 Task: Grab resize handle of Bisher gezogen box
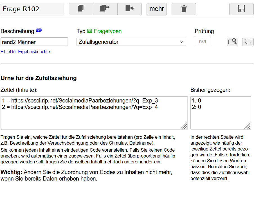[x=247, y=126]
